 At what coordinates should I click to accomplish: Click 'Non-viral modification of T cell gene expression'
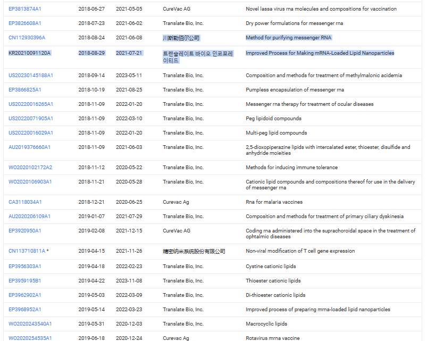point(300,251)
